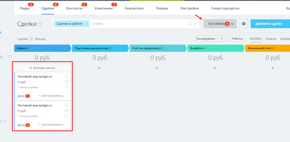The image size is (290, 142).
Task: Click Запланировать on the first deal card
Action: pyautogui.click(x=51, y=96)
